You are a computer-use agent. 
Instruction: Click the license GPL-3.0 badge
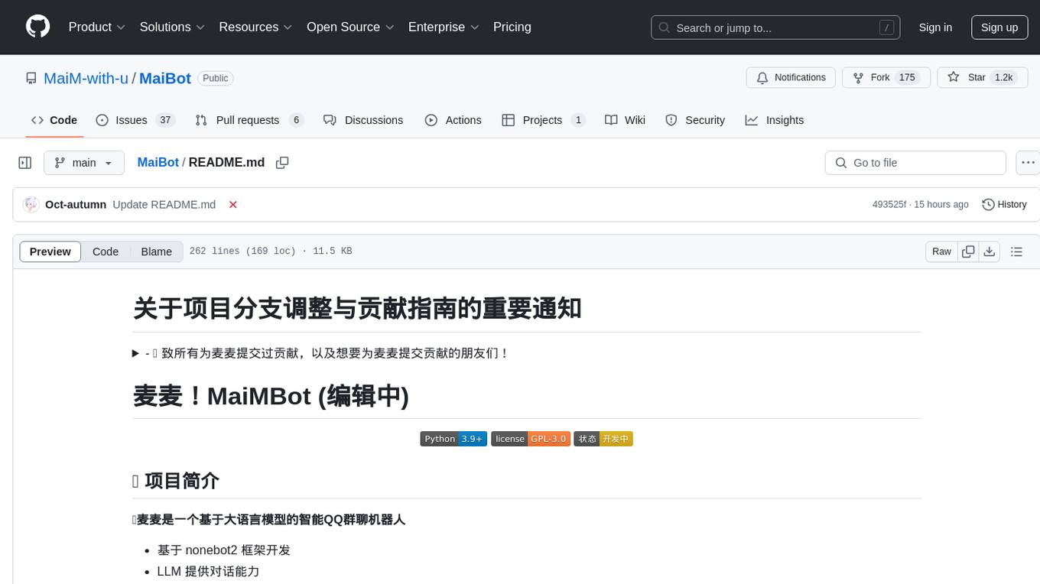pyautogui.click(x=531, y=439)
